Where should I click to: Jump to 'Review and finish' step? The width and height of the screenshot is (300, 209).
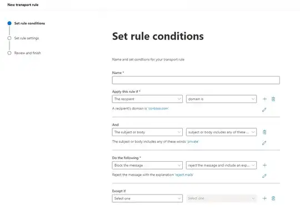[x=27, y=53]
